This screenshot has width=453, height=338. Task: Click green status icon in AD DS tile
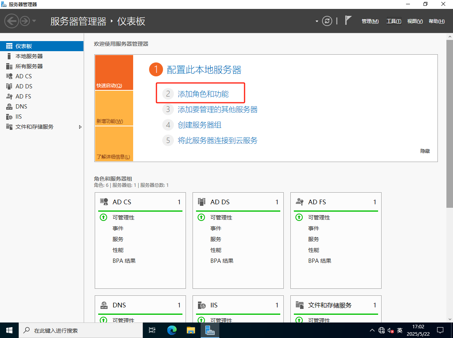click(x=201, y=217)
